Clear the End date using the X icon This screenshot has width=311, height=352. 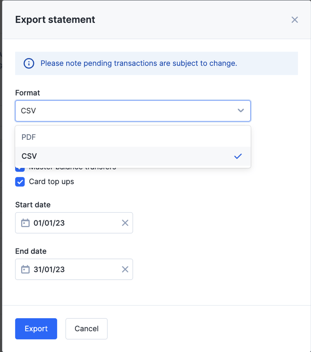125,269
